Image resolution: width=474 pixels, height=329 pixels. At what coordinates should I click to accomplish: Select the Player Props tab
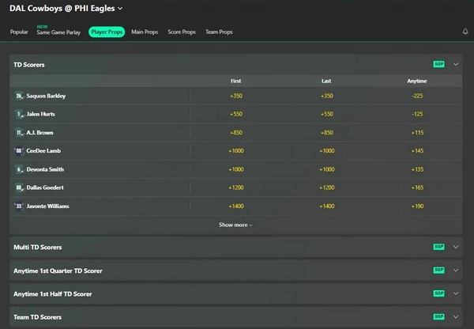107,32
